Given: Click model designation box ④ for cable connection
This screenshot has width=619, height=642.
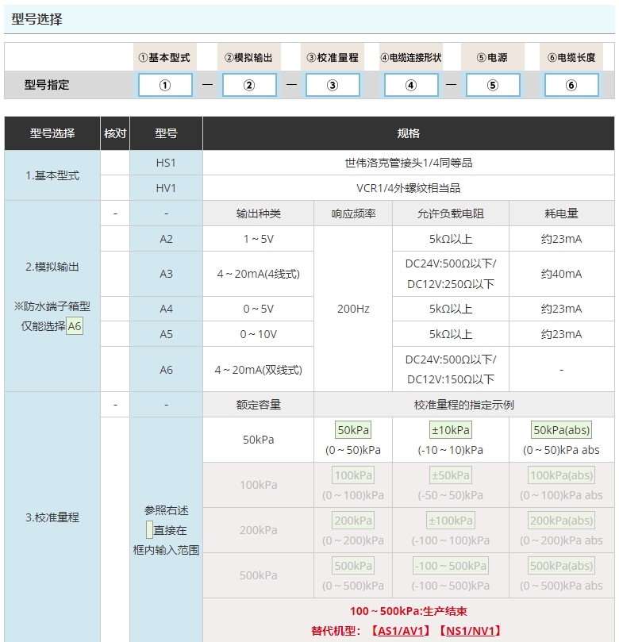Looking at the screenshot, I should click(x=411, y=85).
